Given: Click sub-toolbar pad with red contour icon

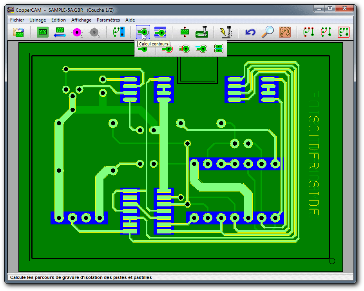Looking at the screenshot, I should pos(168,49).
